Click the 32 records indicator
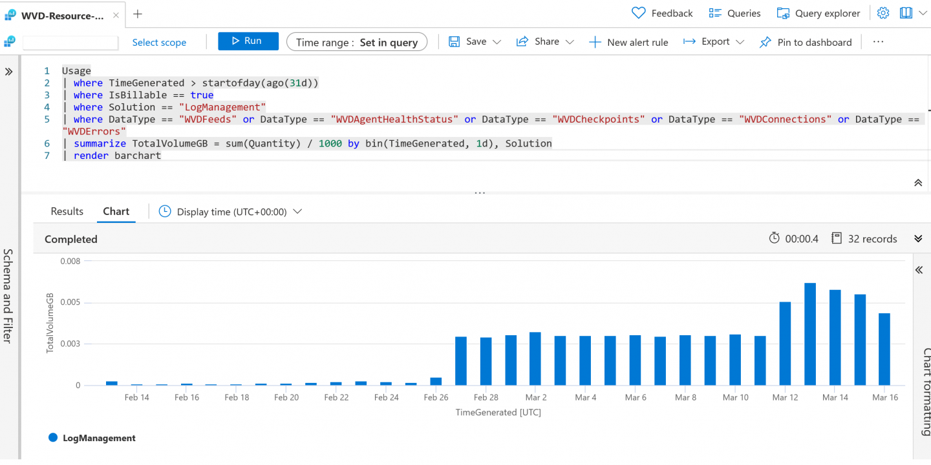 pyautogui.click(x=864, y=238)
